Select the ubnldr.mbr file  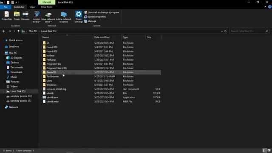click(53, 102)
